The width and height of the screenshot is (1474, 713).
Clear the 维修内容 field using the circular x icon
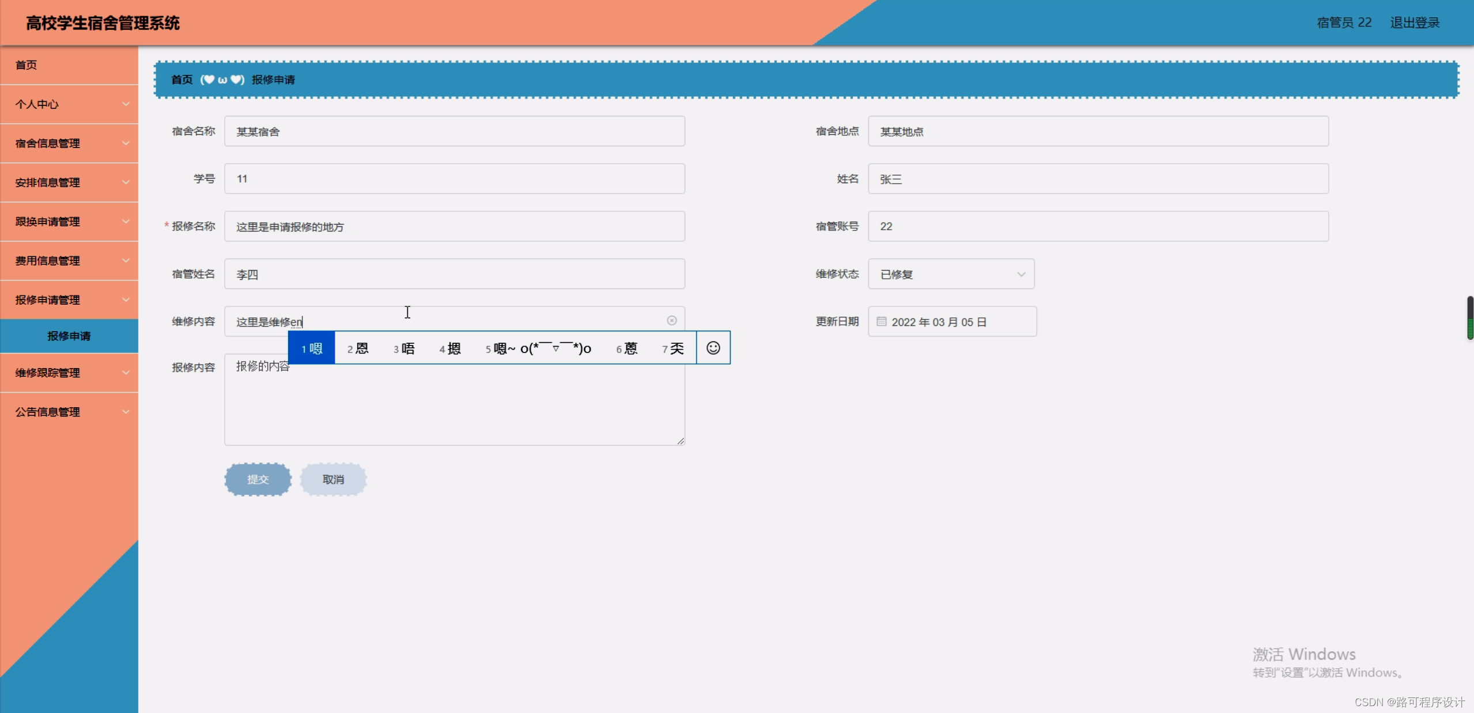[x=672, y=320]
